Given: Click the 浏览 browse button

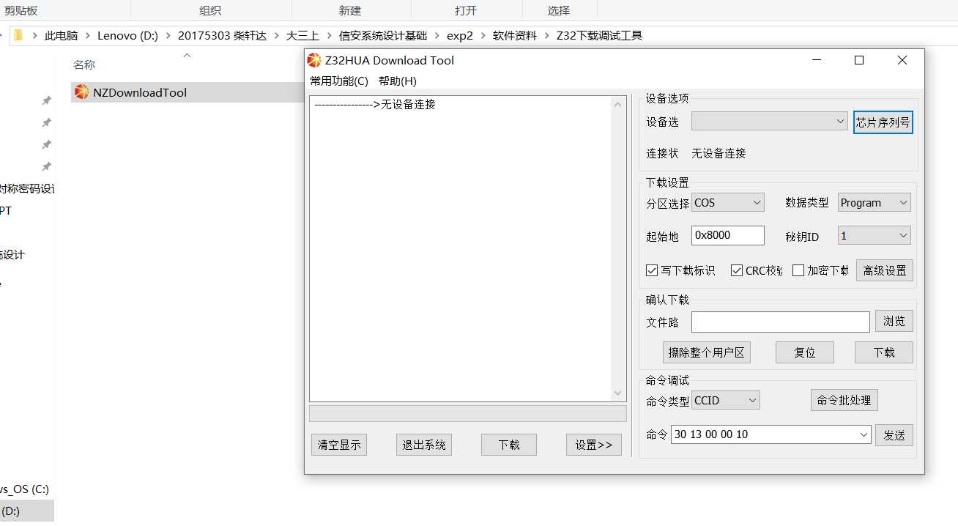Looking at the screenshot, I should [x=894, y=321].
